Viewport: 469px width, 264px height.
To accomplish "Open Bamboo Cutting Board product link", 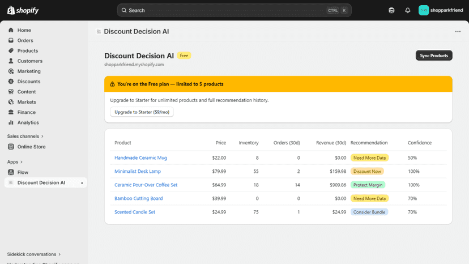I will point(138,198).
